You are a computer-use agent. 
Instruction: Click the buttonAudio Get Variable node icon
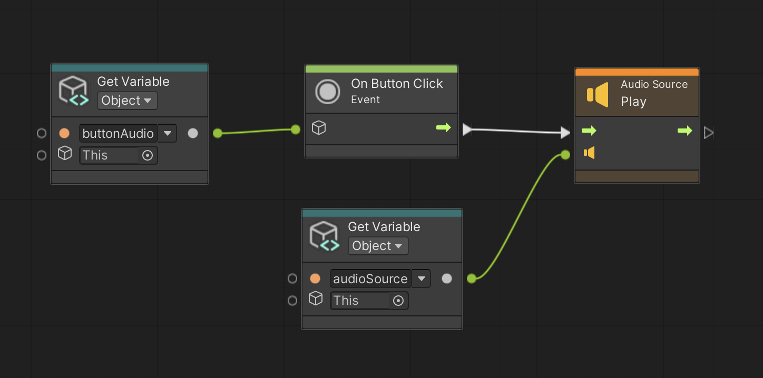point(73,91)
